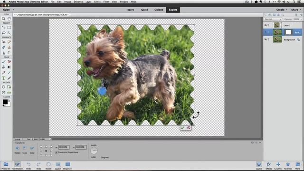Delete layer with the trash icon
Image resolution: width=304 pixels, height=171 pixels.
pos(296,15)
